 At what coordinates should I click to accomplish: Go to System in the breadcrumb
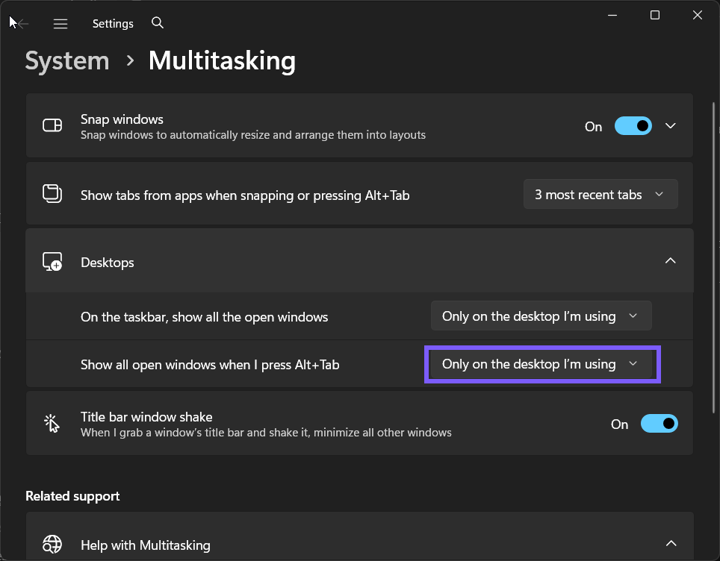coord(67,60)
